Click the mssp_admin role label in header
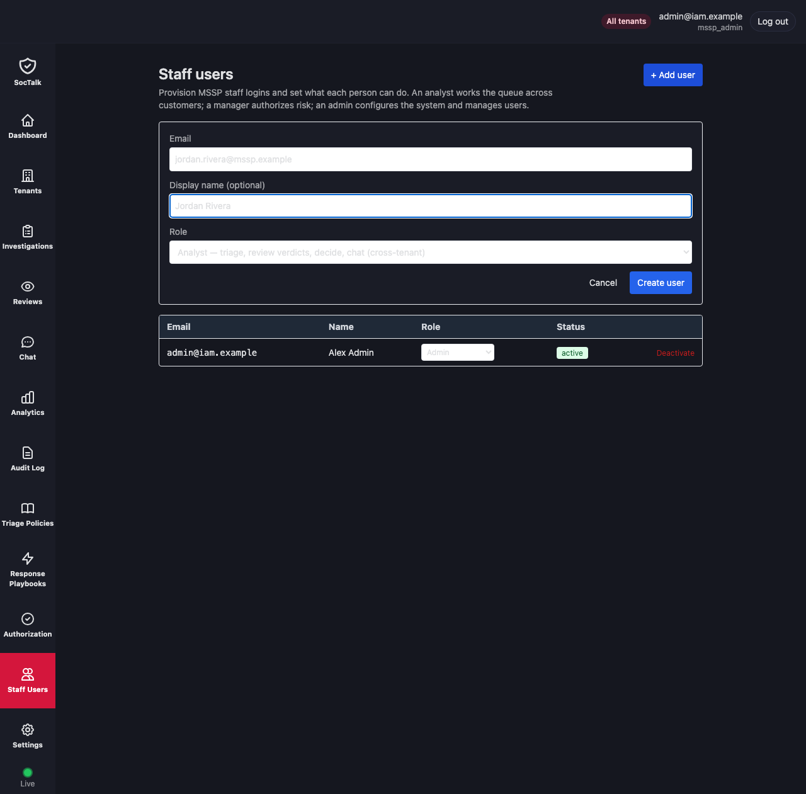 click(x=720, y=28)
